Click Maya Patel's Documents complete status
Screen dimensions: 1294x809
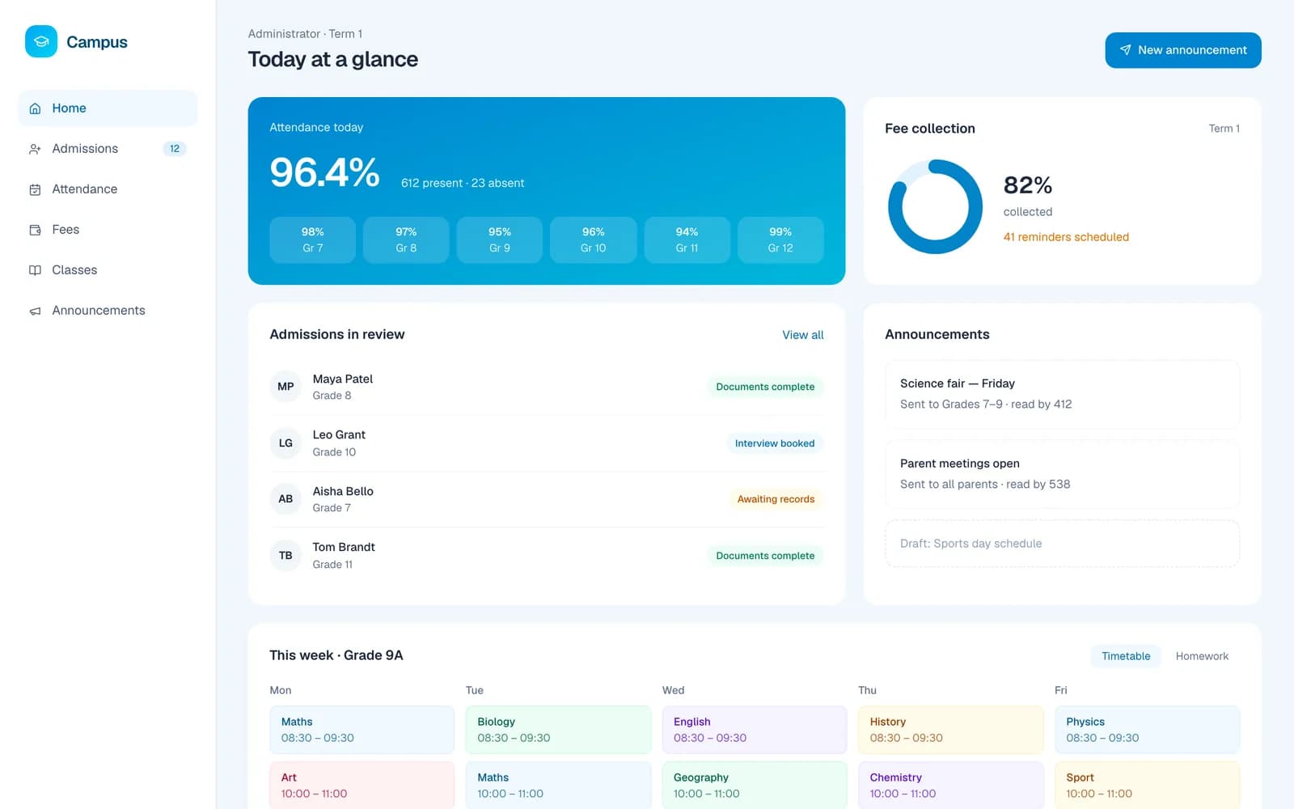coord(765,387)
